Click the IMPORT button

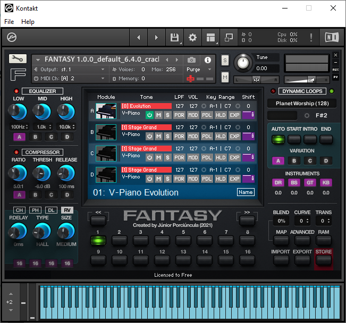(281, 260)
